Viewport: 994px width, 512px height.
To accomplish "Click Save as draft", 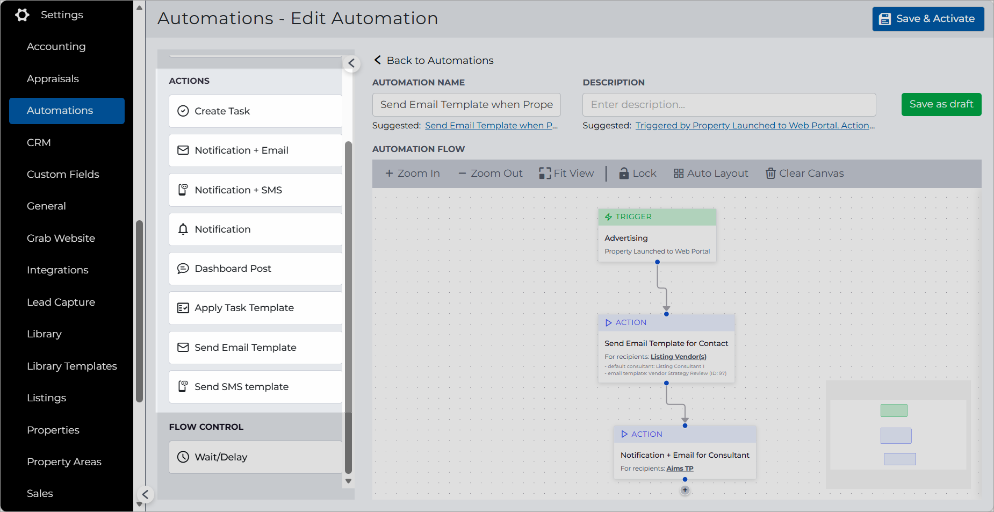I will click(x=941, y=104).
